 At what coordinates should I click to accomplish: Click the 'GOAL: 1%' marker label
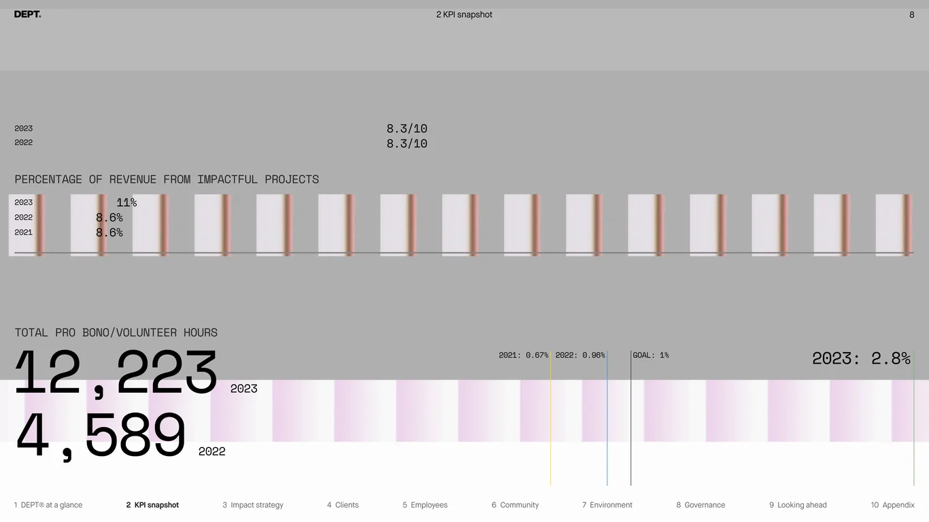651,355
